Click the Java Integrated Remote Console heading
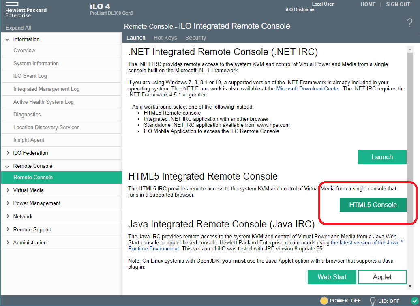The image size is (420, 306). click(x=221, y=224)
